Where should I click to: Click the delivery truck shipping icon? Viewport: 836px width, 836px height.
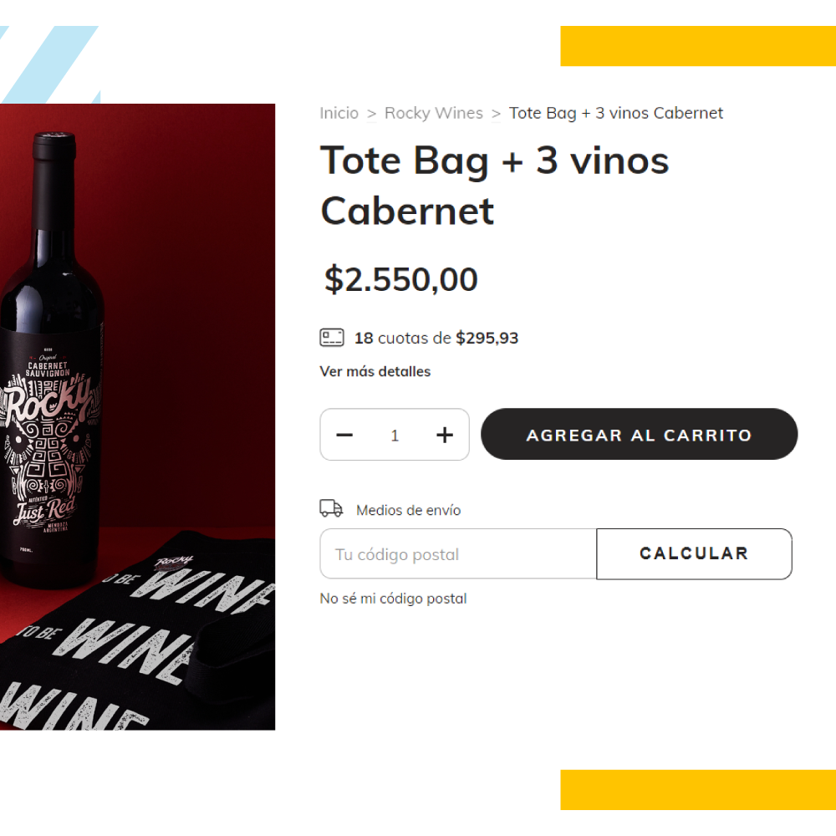(x=331, y=508)
